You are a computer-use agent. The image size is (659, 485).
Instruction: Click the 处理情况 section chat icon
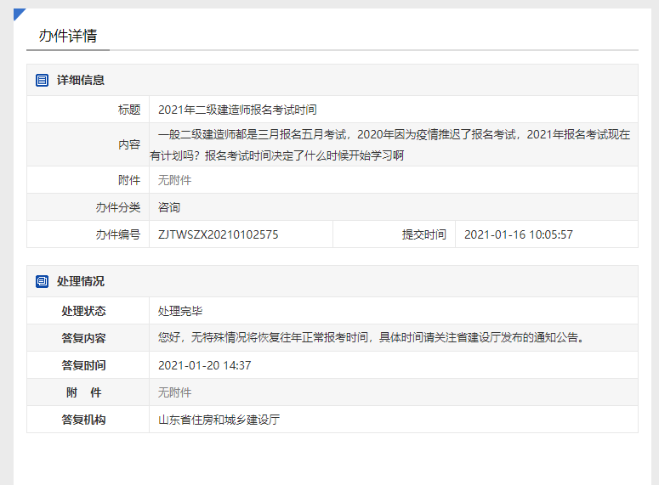pos(42,281)
